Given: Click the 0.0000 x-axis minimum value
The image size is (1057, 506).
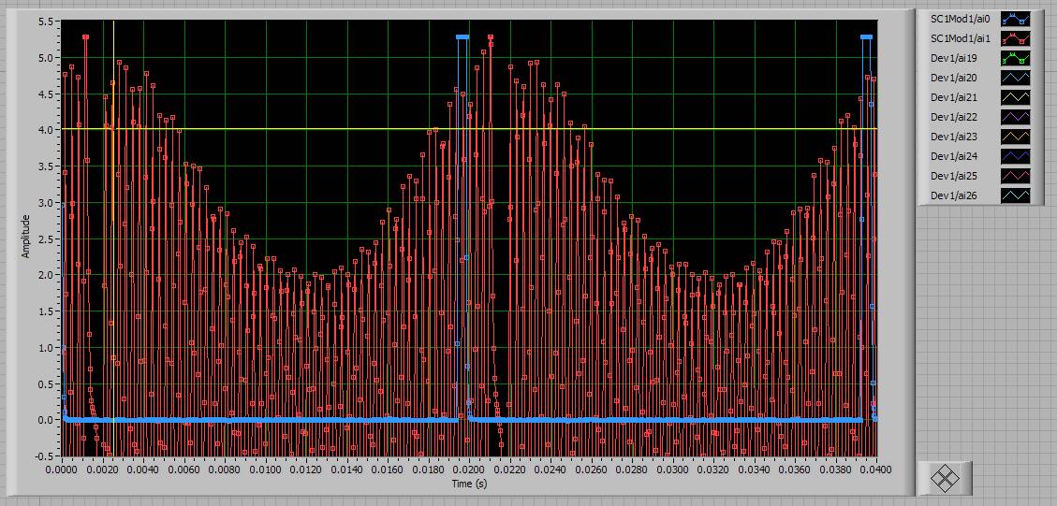Looking at the screenshot, I should (62, 469).
